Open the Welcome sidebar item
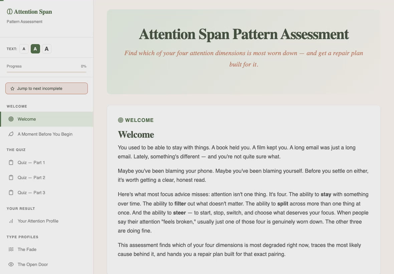Viewport: 394px width, 274px height. (46, 119)
